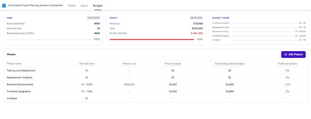Click the Frontend Integration budget usage bar

263,36
